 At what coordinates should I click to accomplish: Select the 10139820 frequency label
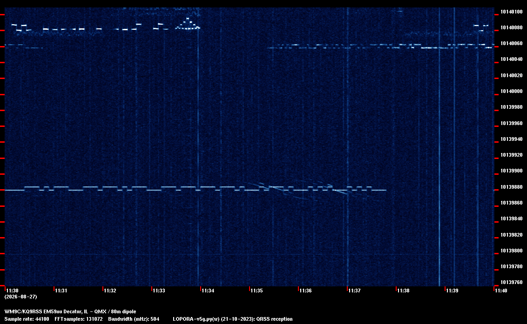tap(512, 235)
